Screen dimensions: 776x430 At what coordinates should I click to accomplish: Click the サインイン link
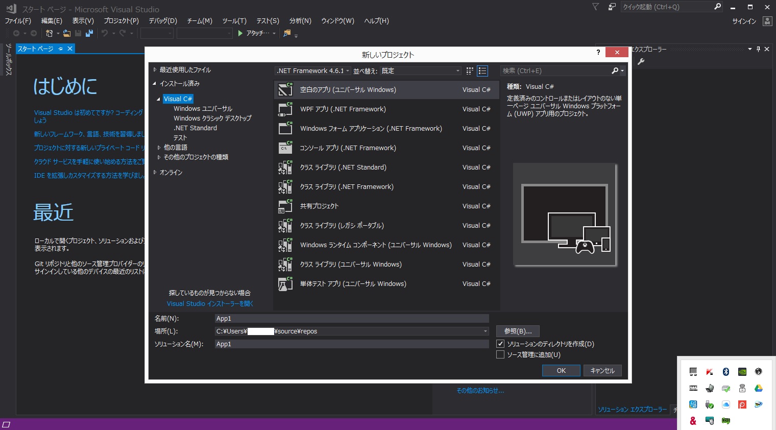coord(744,21)
